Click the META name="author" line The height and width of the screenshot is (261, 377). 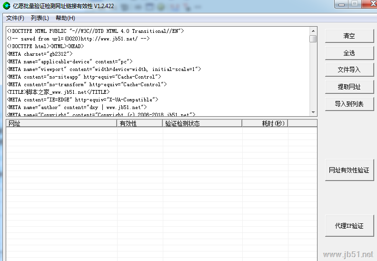tap(77, 107)
